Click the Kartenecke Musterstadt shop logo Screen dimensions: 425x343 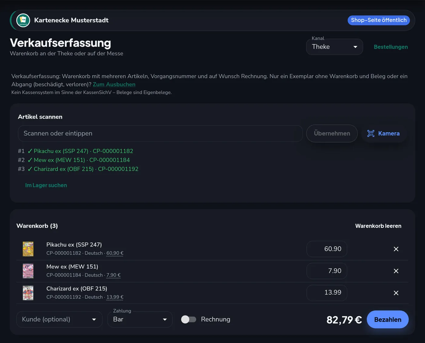[x=23, y=20]
